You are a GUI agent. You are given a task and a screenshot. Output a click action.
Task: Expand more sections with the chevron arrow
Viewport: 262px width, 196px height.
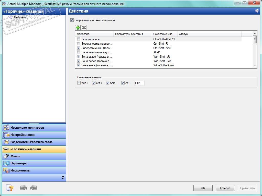pos(63,178)
